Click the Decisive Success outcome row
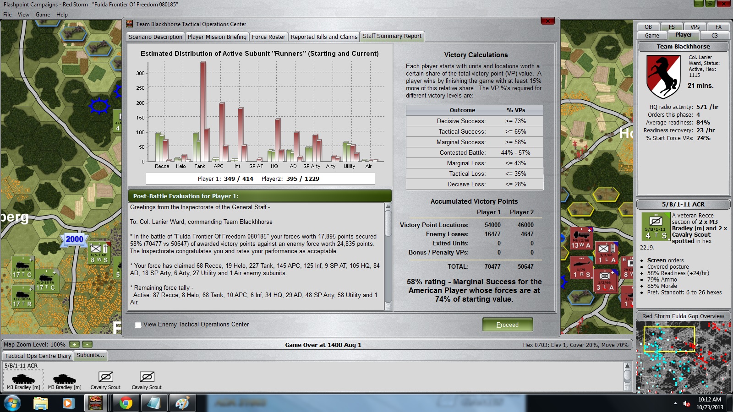733x412 pixels. [x=475, y=121]
